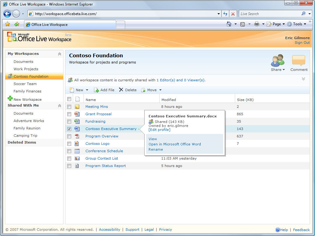Click the Internet Explorer Home icon
The width and height of the screenshot is (315, 236).
point(229,24)
